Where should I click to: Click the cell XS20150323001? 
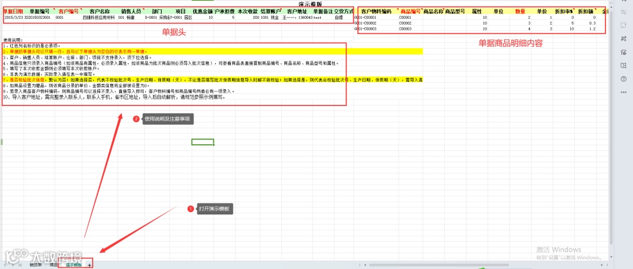click(x=39, y=18)
